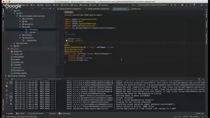Open the Messages tab
Image resolution: width=210 pixels, height=118 pixels.
(x=65, y=113)
